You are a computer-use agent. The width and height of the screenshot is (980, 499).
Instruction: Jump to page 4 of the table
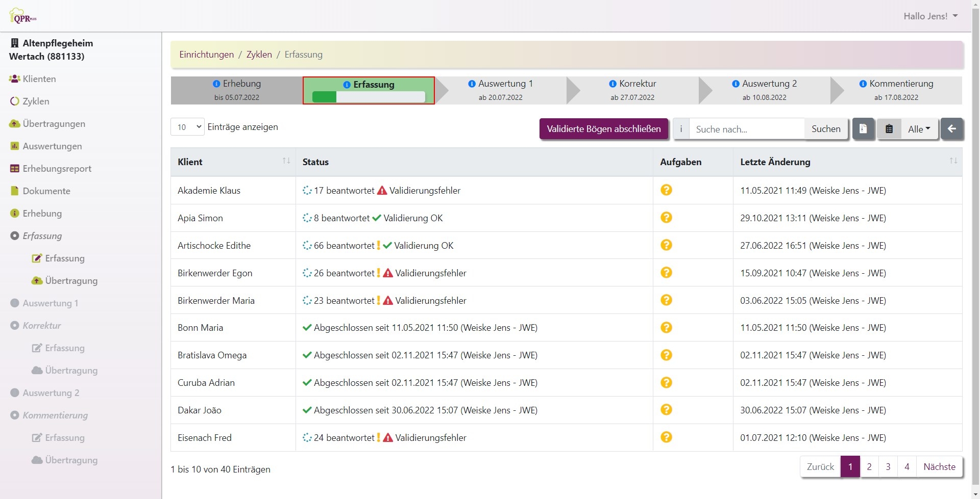click(x=907, y=467)
